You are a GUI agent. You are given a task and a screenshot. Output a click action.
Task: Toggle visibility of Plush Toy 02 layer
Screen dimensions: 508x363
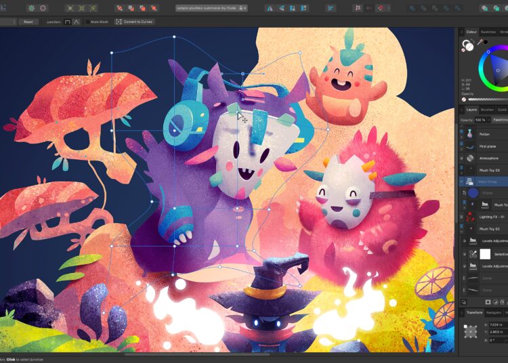[461, 226]
